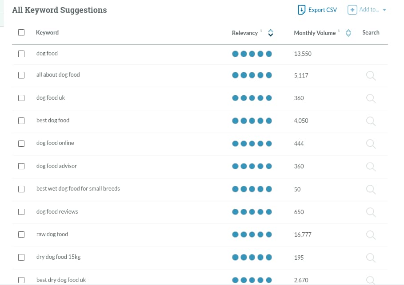Open search for 'dog food reviews'
This screenshot has width=404, height=285.
371,212
